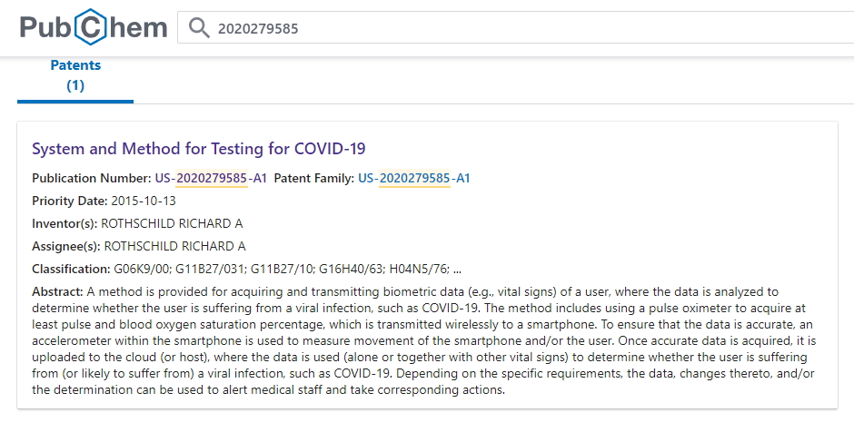Click the assignee name ROTHSCHILD RICHARD A

pos(174,247)
